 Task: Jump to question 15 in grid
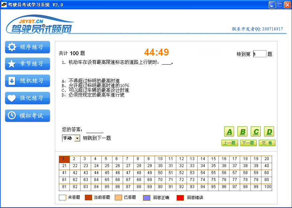click(x=214, y=159)
